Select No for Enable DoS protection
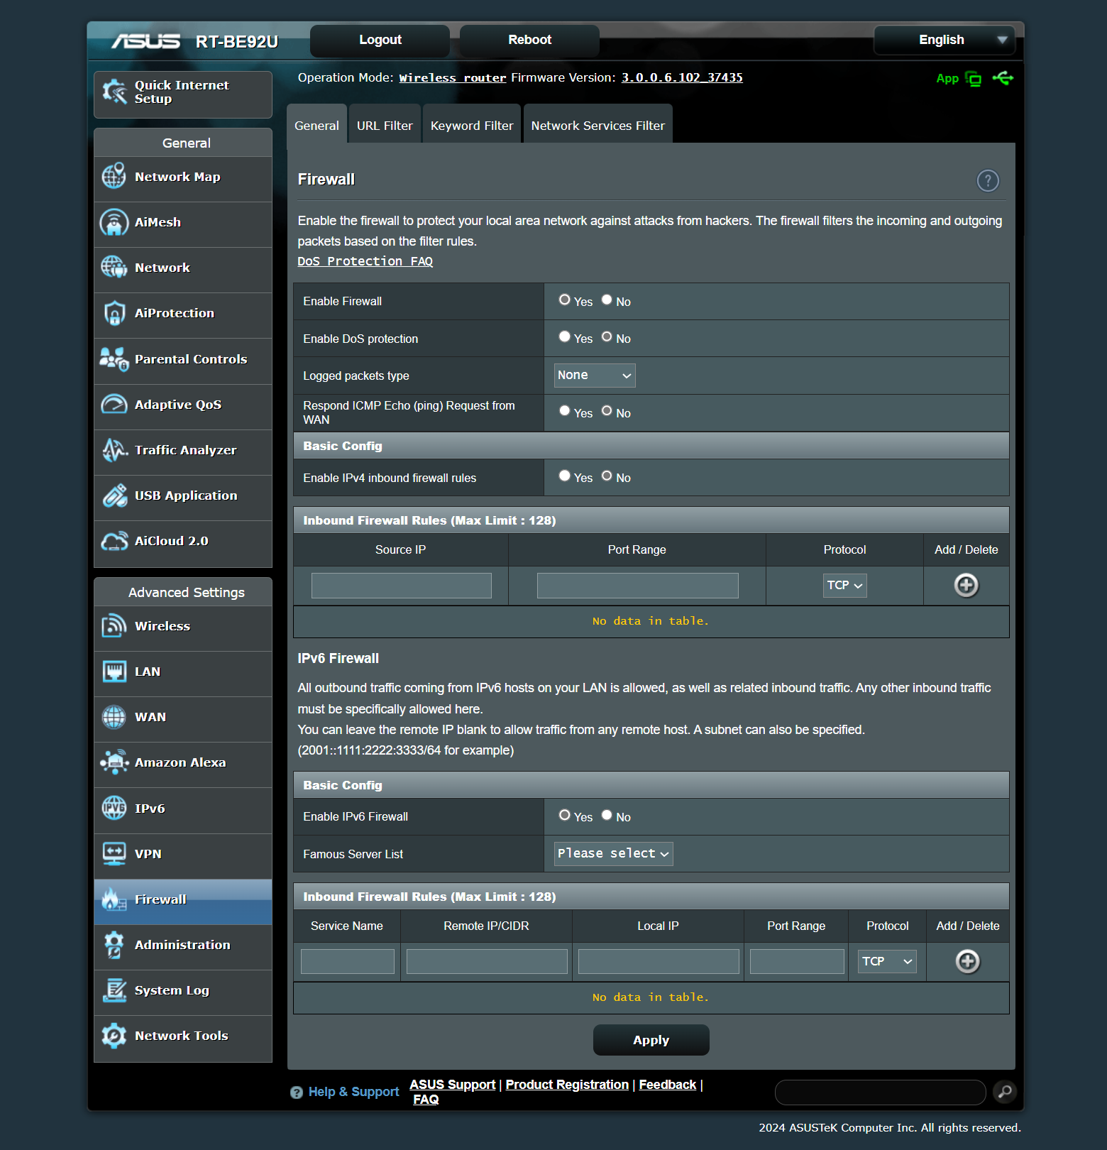Viewport: 1107px width, 1150px height. pos(607,336)
